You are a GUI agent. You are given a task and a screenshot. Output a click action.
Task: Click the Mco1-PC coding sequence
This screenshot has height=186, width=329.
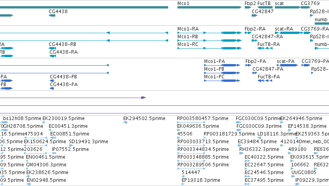[x=222, y=81]
